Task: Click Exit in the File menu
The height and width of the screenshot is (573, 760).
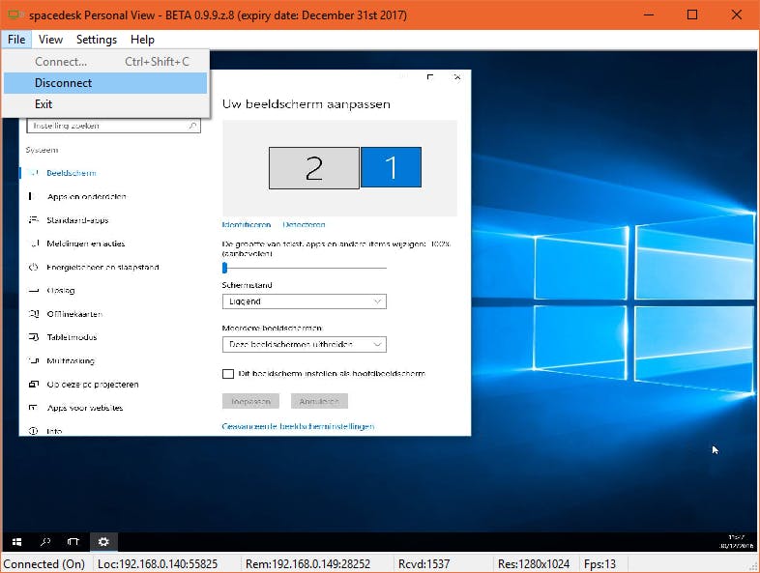Action: tap(105, 104)
